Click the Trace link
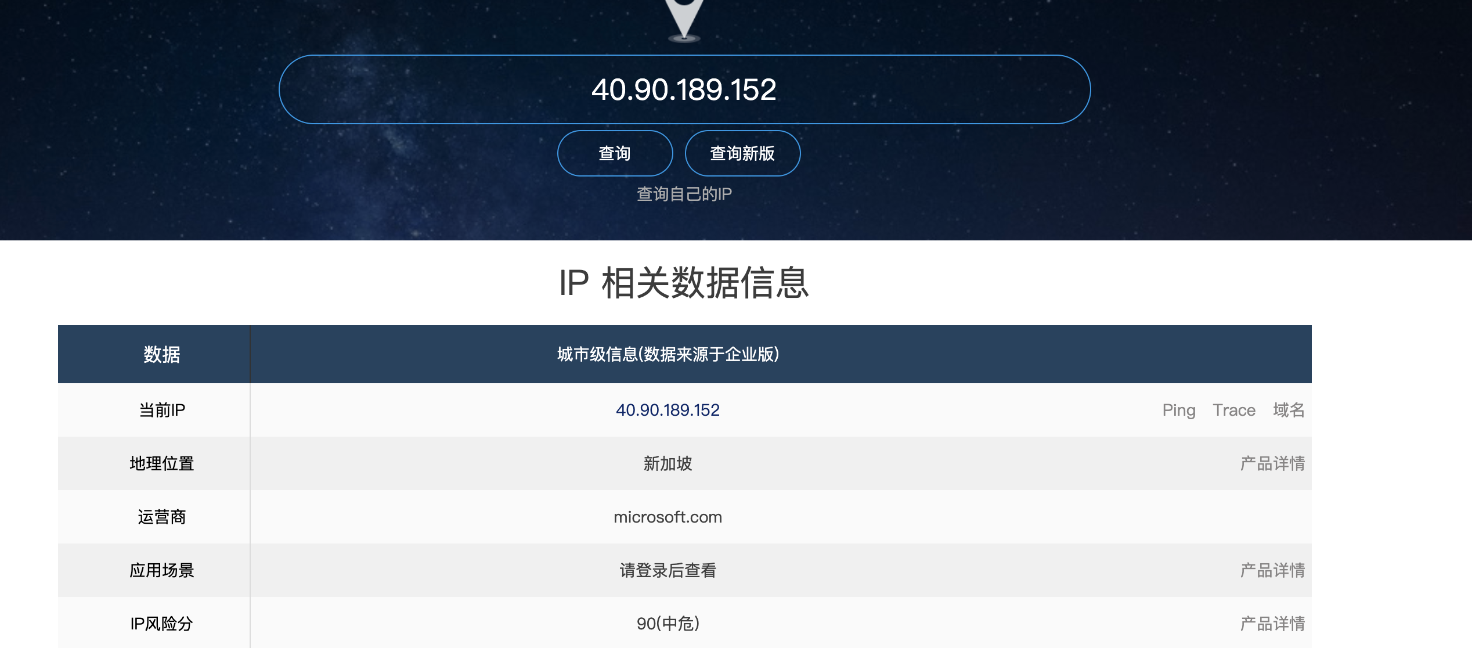 click(x=1234, y=410)
